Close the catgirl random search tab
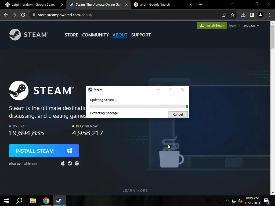 [x=62, y=5]
